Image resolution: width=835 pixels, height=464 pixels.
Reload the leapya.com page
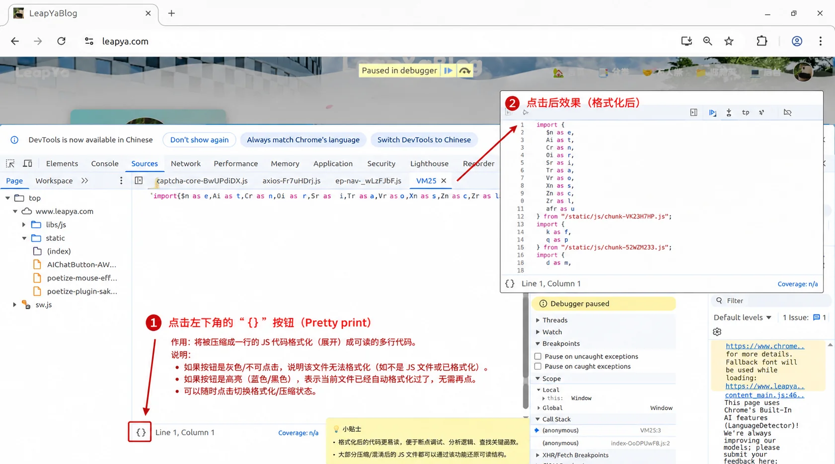pos(61,41)
